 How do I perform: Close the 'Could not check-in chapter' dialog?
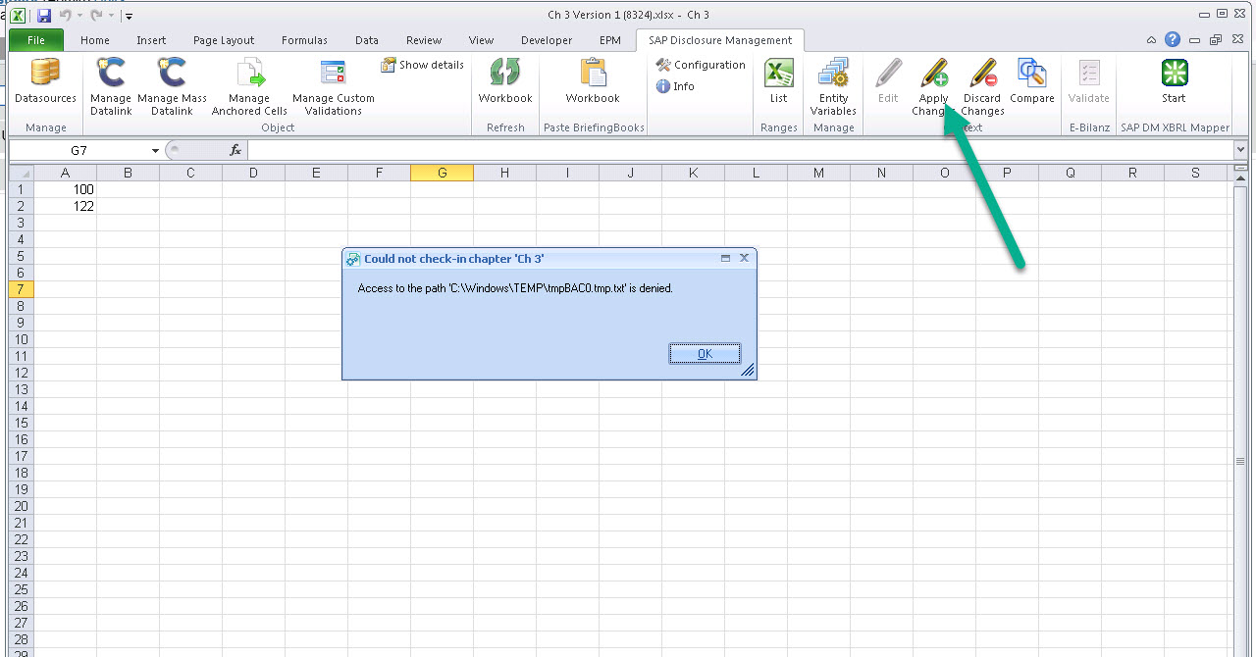pyautogui.click(x=744, y=258)
